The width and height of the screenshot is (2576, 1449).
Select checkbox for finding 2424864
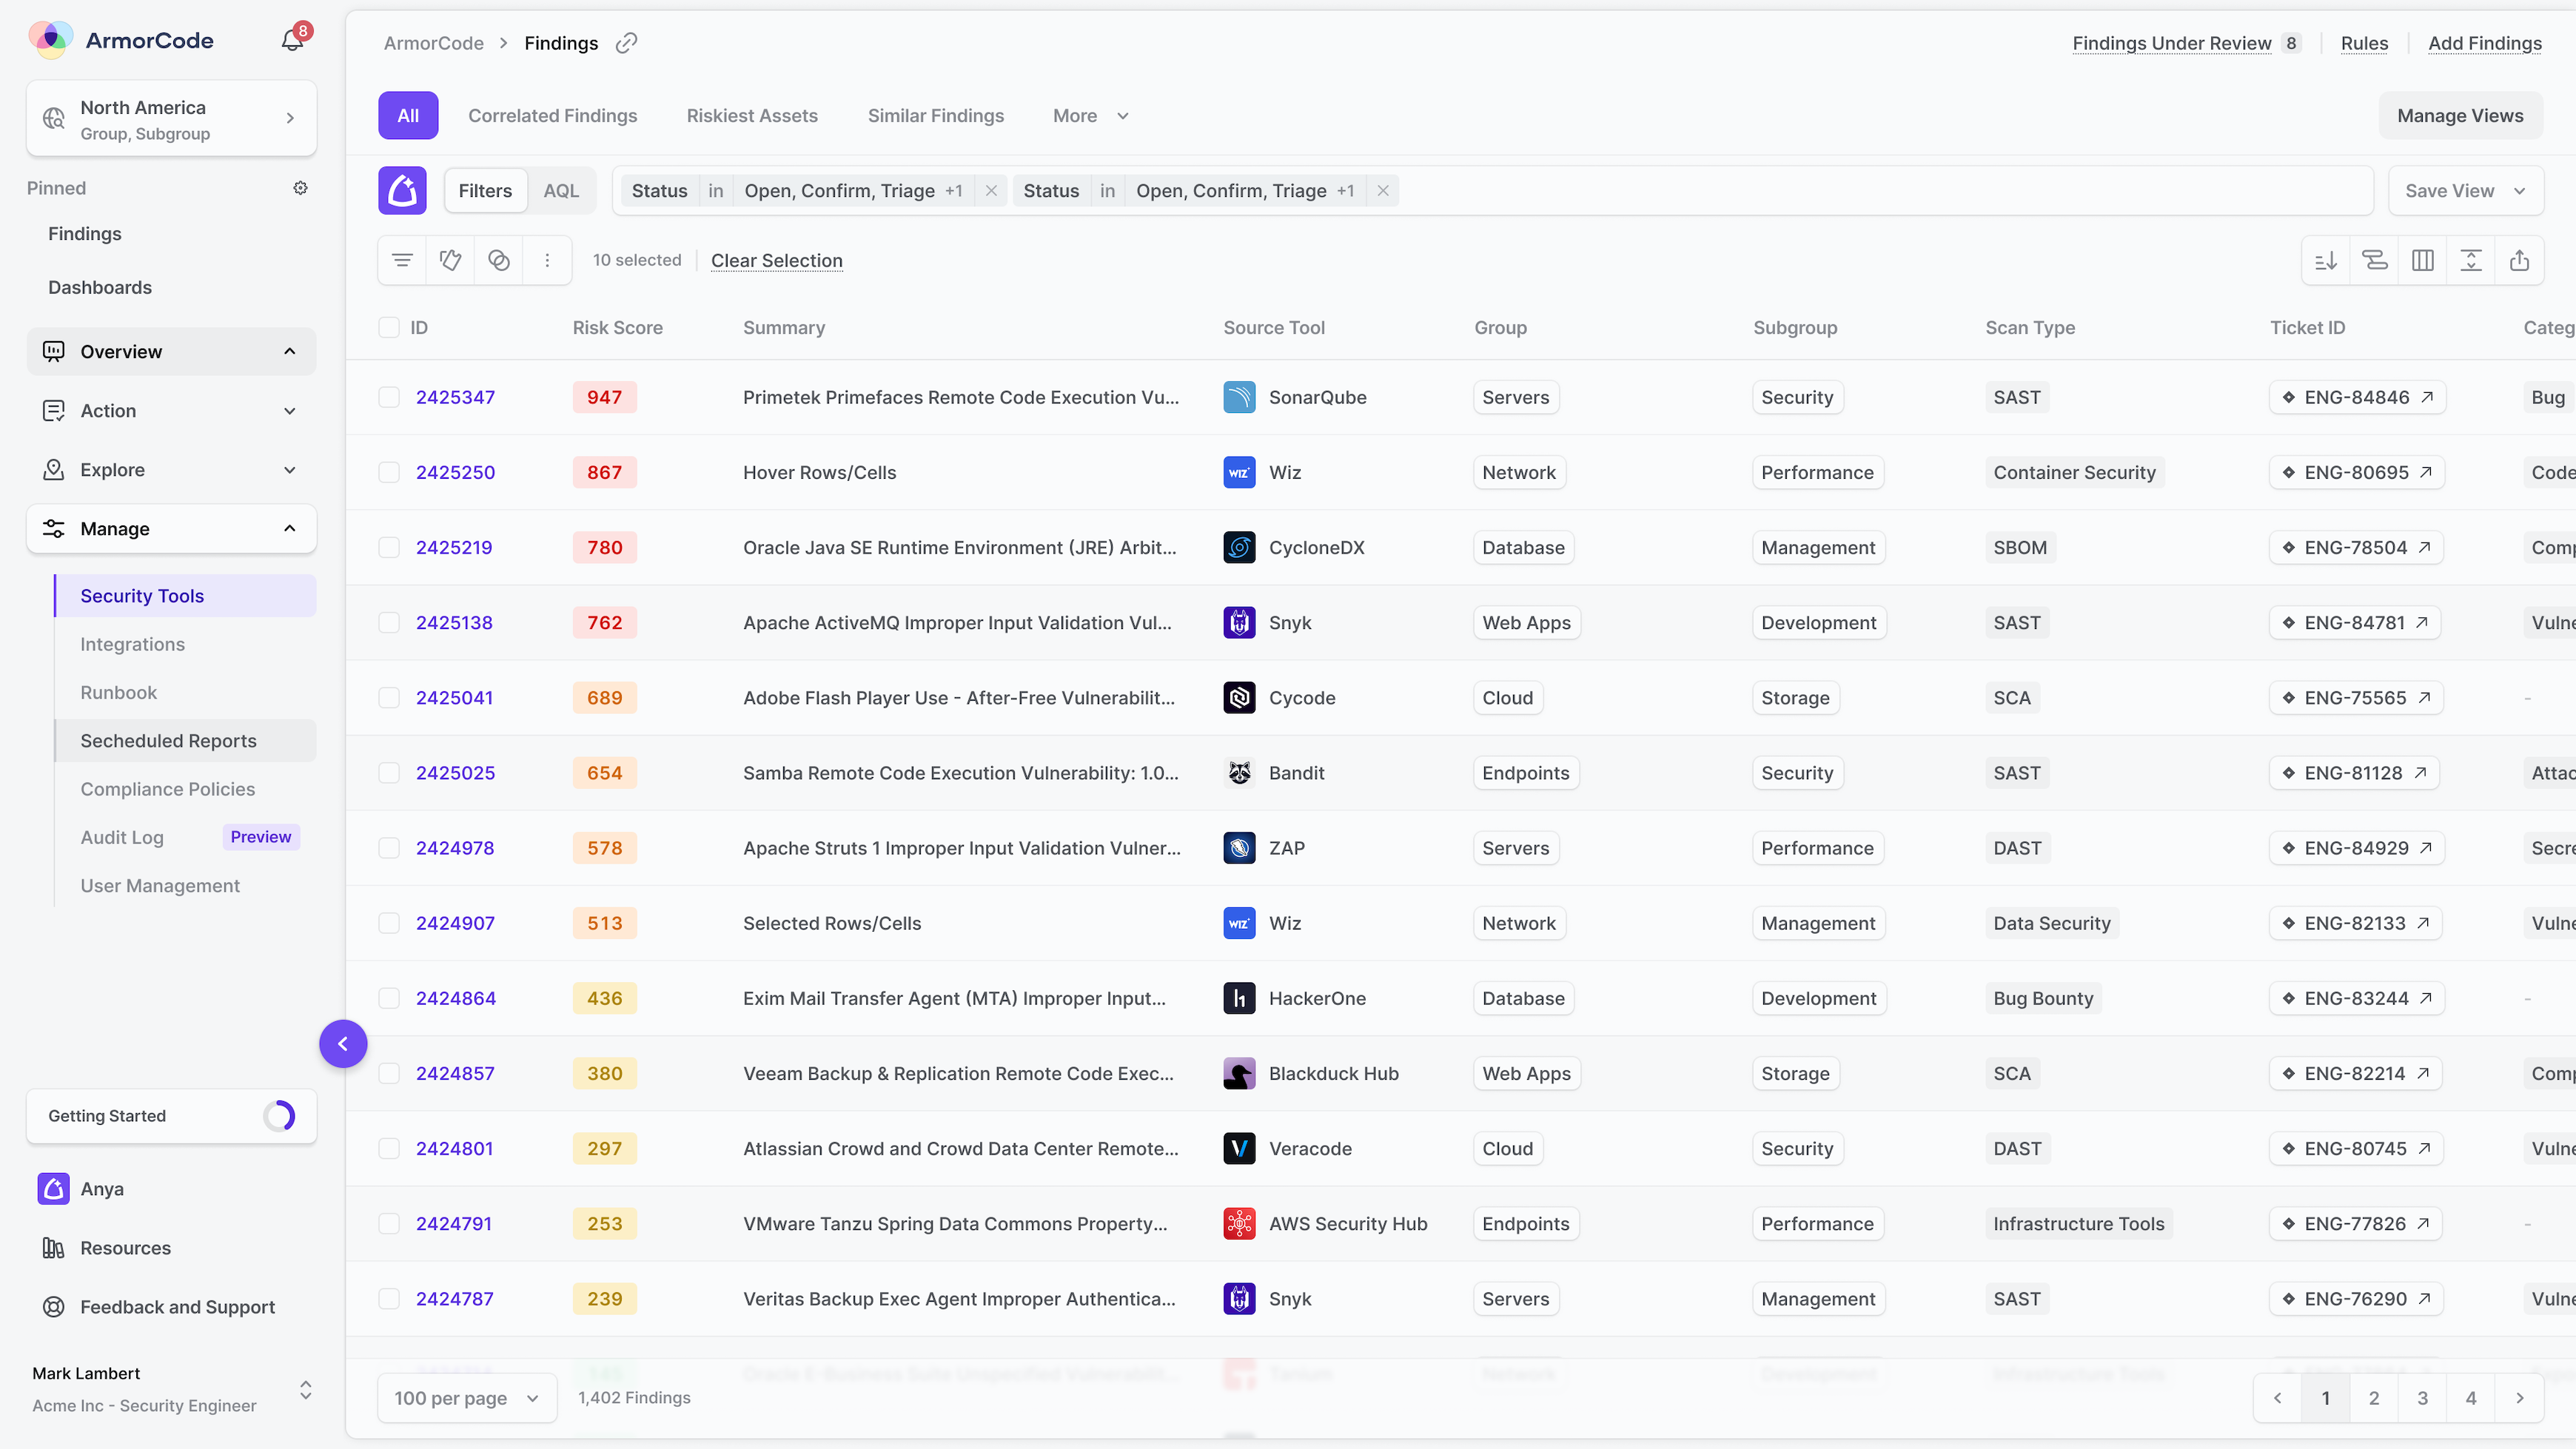(x=389, y=998)
